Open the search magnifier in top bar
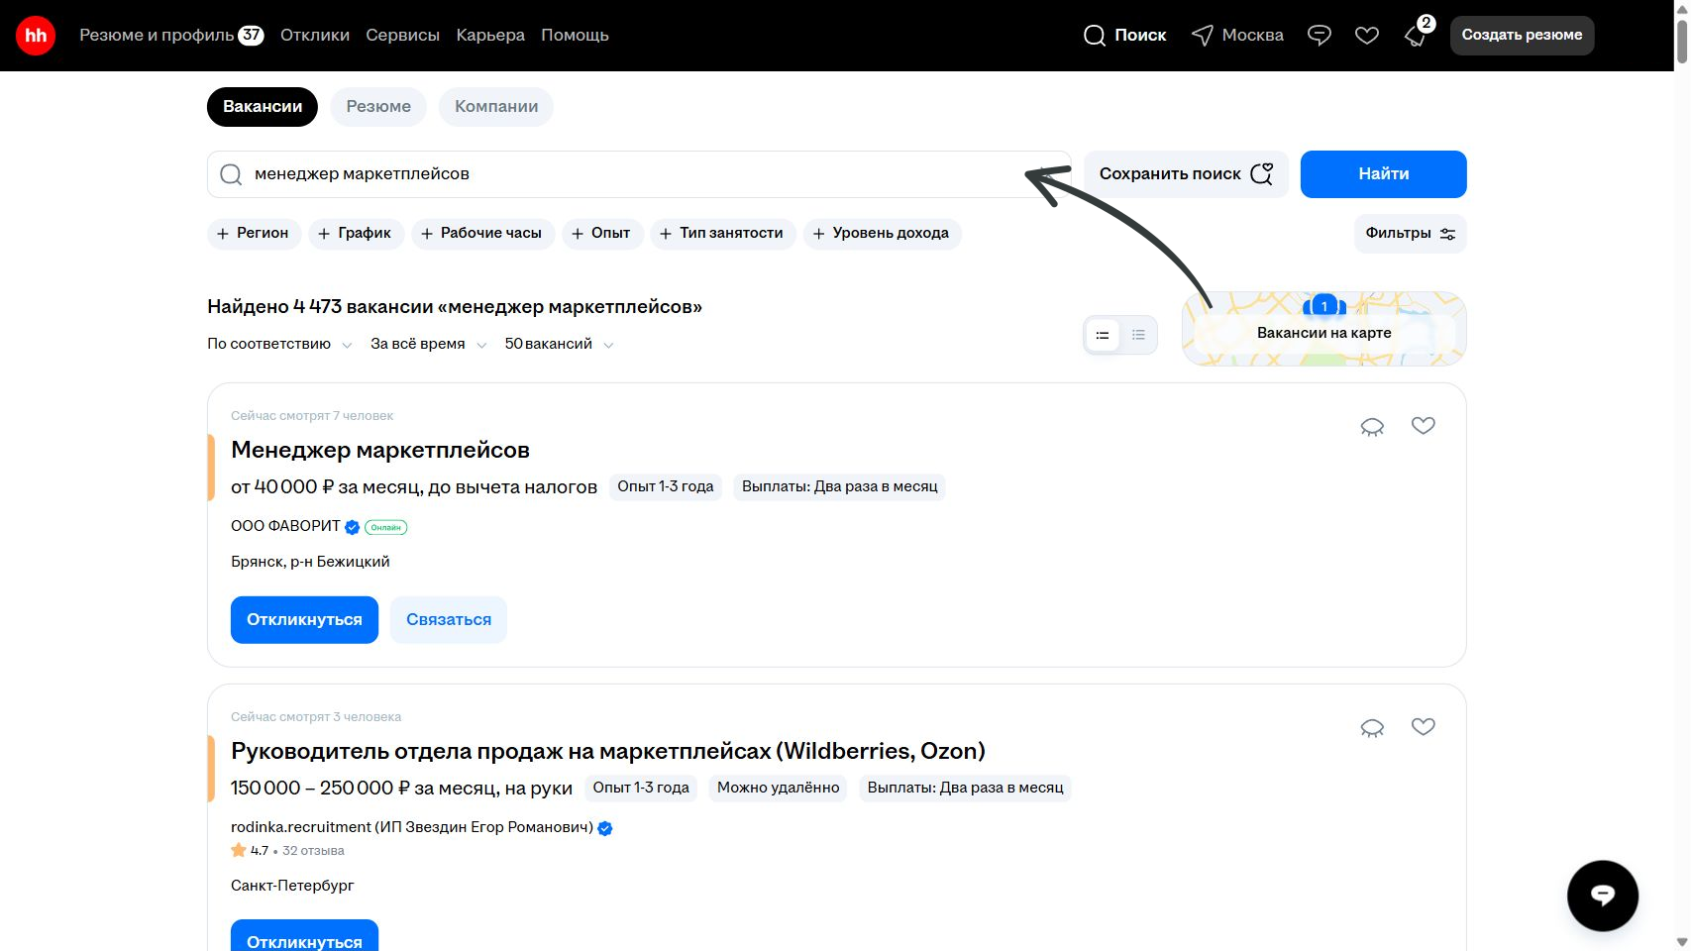Image resolution: width=1691 pixels, height=951 pixels. [1095, 36]
